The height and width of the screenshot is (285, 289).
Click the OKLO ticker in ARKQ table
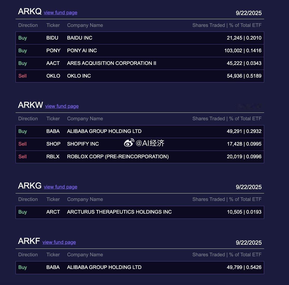point(53,76)
